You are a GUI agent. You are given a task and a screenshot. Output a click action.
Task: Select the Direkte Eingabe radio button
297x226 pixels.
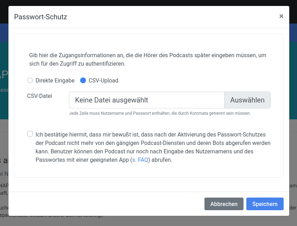coord(30,80)
